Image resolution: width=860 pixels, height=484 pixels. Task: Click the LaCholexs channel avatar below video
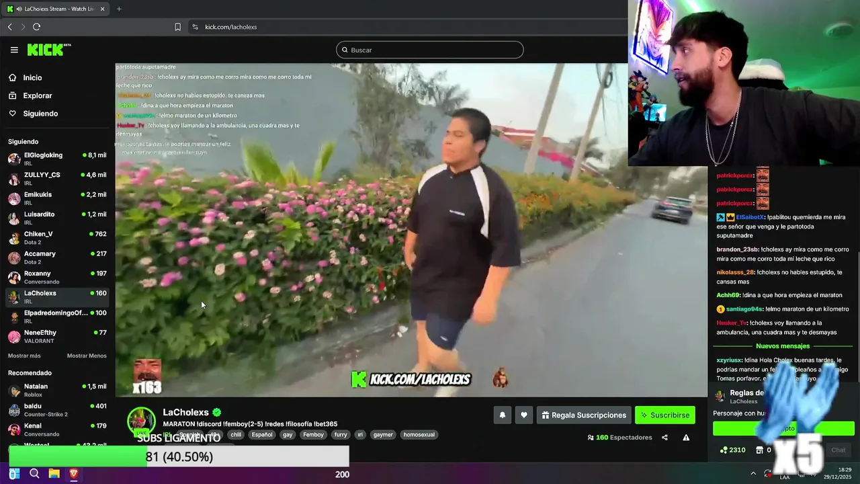coord(141,421)
